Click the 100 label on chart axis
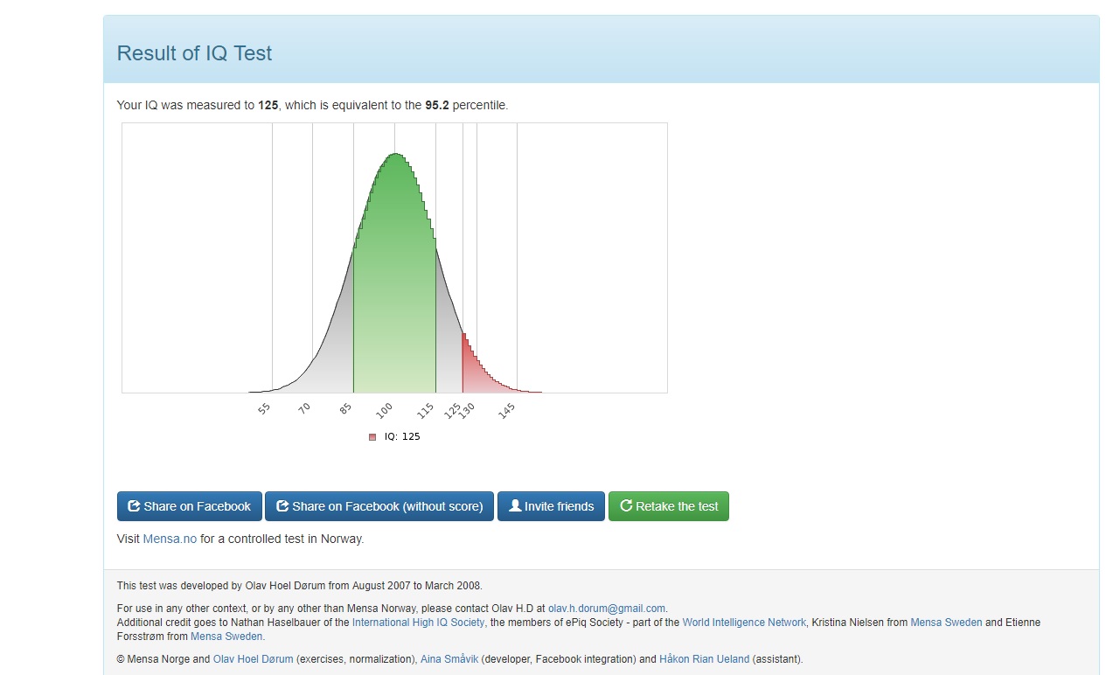The width and height of the screenshot is (1106, 675). click(385, 412)
